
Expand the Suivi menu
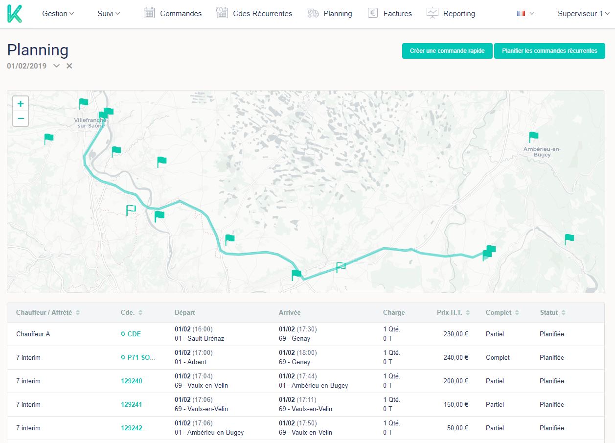pos(109,14)
